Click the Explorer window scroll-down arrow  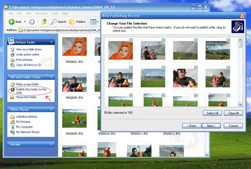207,154
